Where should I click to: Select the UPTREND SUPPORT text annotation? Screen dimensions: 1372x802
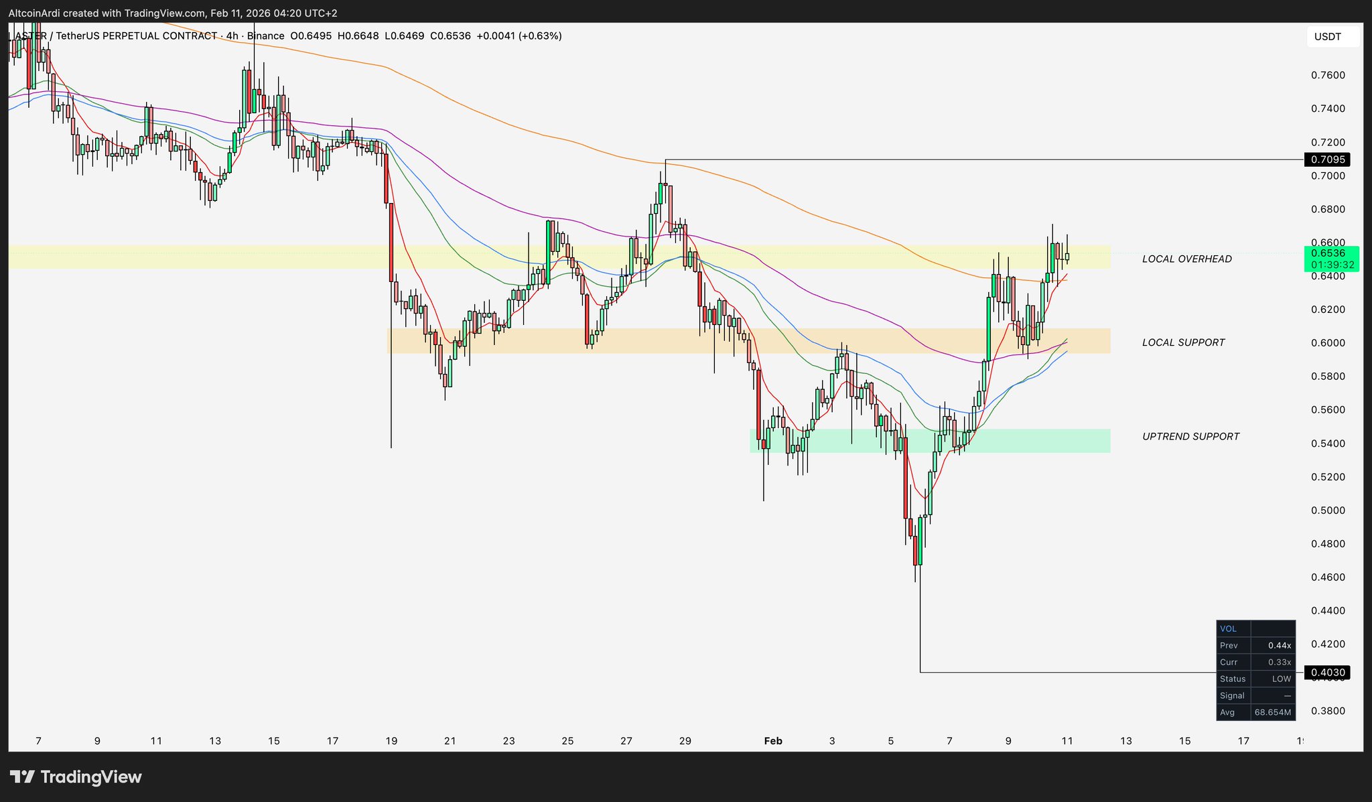[1190, 436]
